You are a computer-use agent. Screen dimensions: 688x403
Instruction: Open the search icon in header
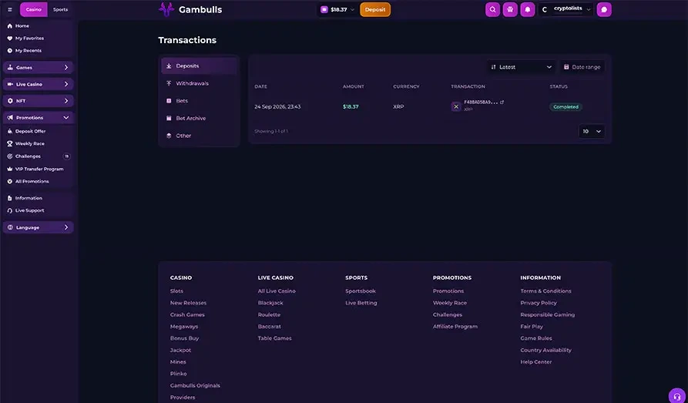click(492, 9)
